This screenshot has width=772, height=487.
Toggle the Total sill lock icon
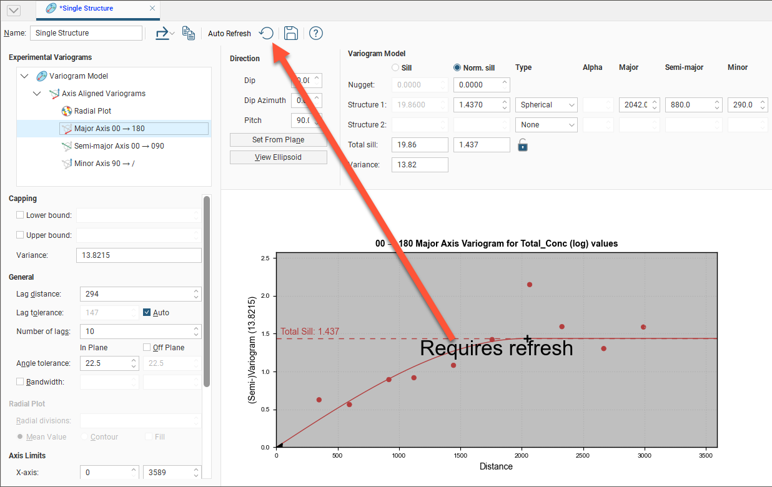coord(523,145)
